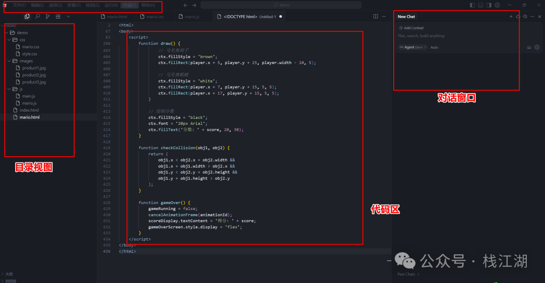Open the 帮助(H) menu
The image size is (545, 283).
148,5
